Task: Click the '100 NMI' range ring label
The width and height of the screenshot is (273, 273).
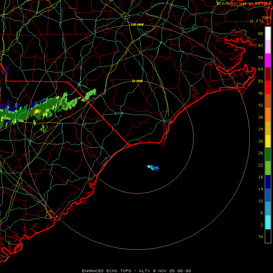Action: tap(137, 25)
